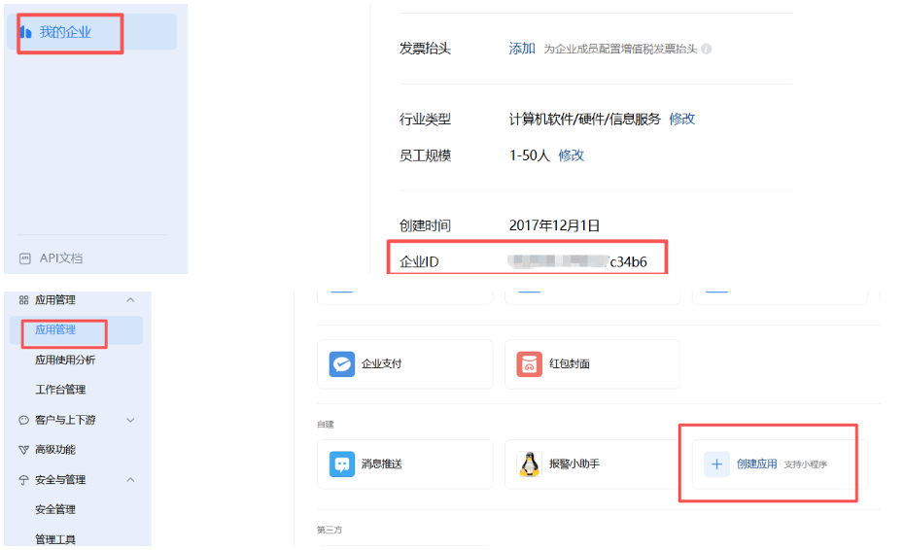Click the info icon after invoice description
Screen dimensions: 904x550
coord(707,49)
